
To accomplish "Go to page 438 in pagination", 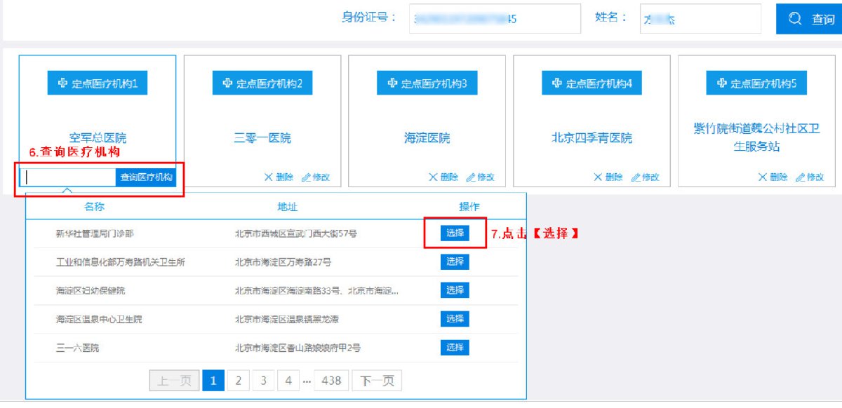I will (x=331, y=381).
